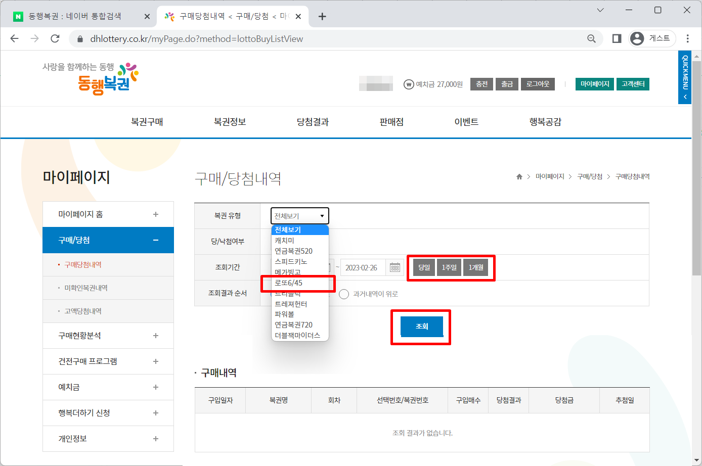Set search period to 당일
This screenshot has width=702, height=466.
[x=424, y=267]
